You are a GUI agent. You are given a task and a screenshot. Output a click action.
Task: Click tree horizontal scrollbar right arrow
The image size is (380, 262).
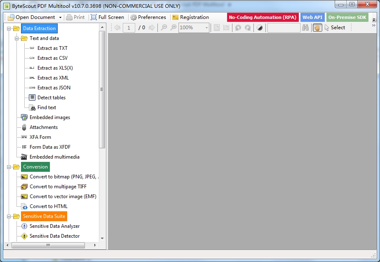(95, 245)
